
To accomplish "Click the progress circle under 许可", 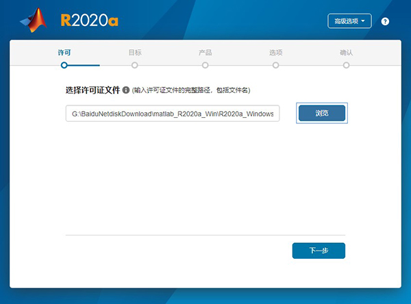I will [64, 65].
